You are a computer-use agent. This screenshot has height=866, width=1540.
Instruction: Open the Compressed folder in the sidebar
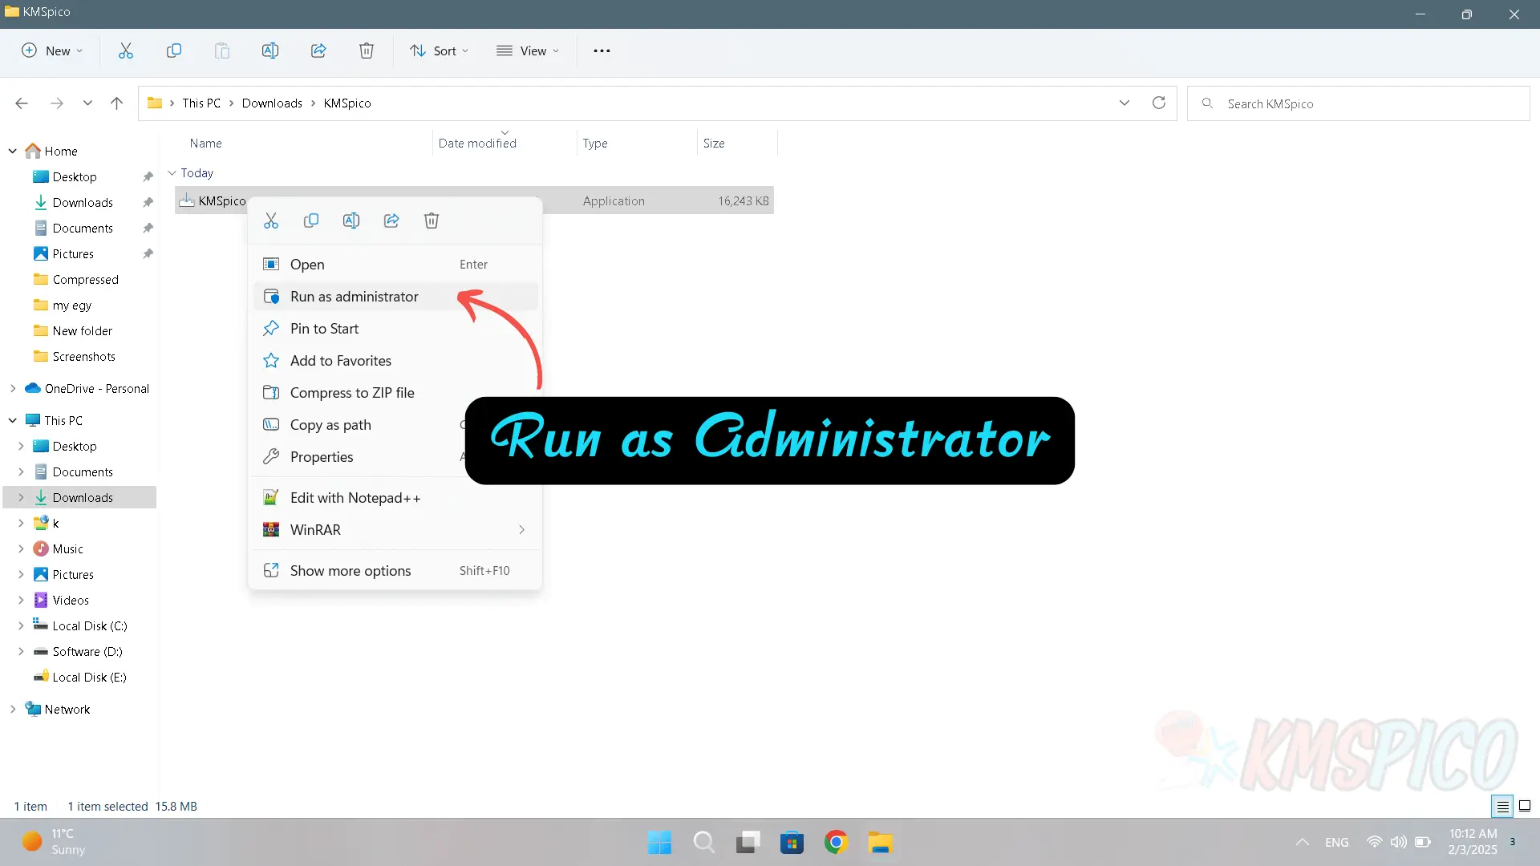[x=85, y=279]
